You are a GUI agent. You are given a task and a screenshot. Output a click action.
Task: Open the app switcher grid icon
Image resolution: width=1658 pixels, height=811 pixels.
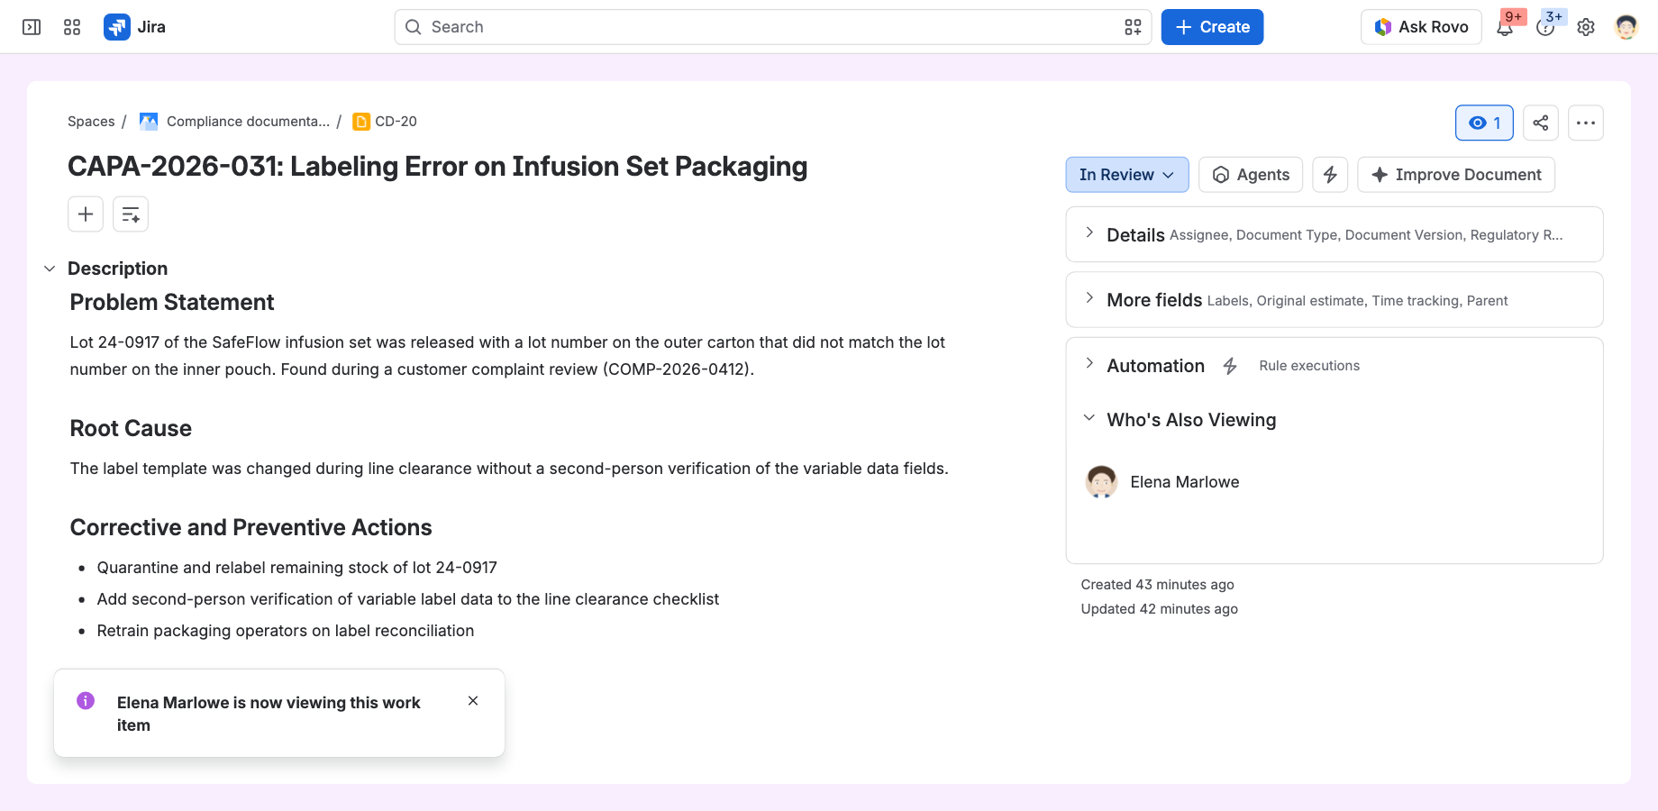(72, 27)
